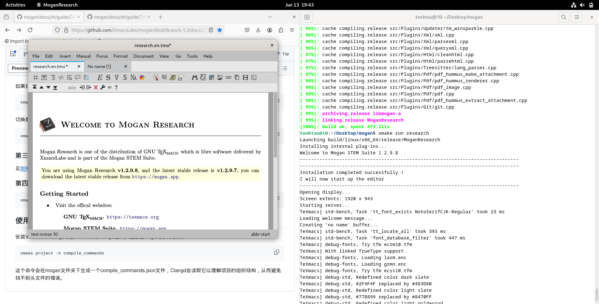Click the Z zotero-style book icon
This screenshot has width=599, height=304.
173,78
